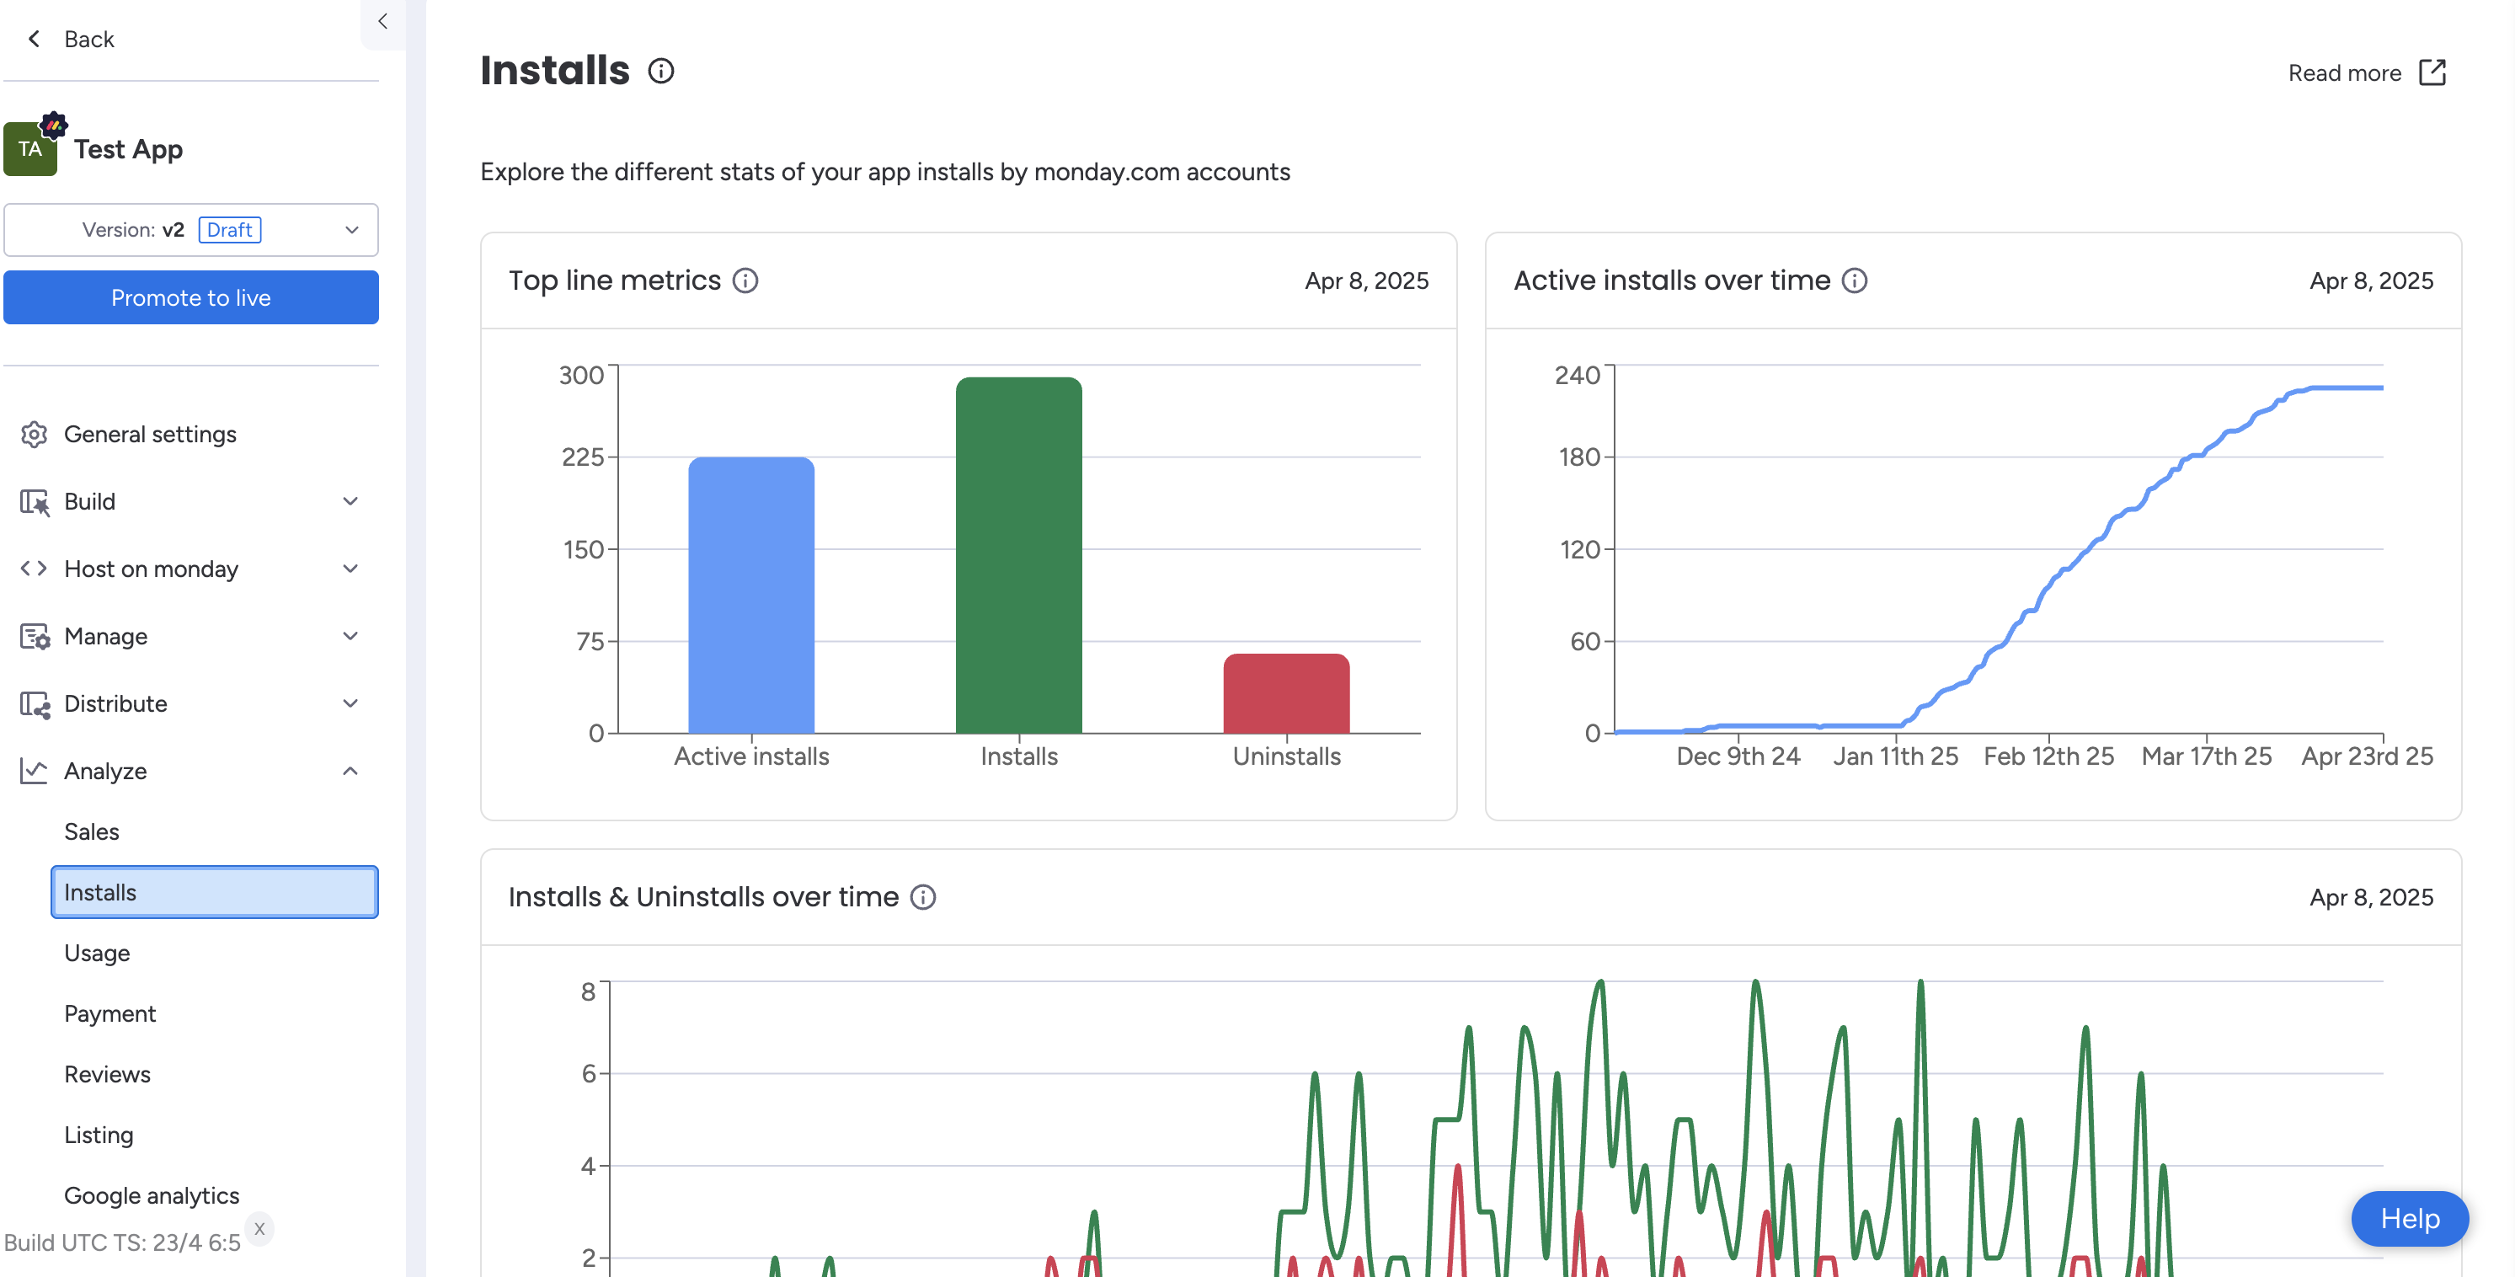
Task: Go to the Usage analytics page
Action: point(97,953)
